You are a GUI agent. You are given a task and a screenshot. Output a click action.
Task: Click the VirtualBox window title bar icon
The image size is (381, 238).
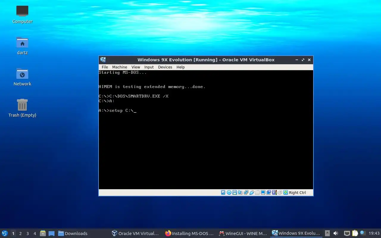pyautogui.click(x=103, y=60)
